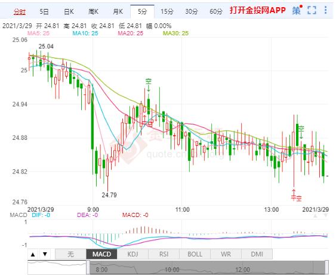Open the fullscreen view icon
Screen dimensions: 336x275
[312, 10]
